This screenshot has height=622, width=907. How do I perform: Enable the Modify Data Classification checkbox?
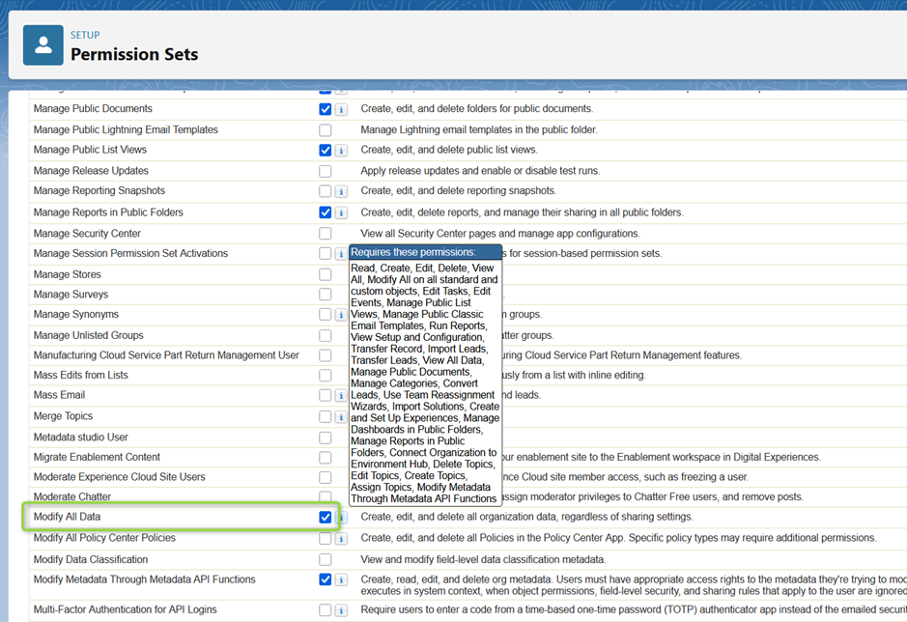[x=326, y=559]
